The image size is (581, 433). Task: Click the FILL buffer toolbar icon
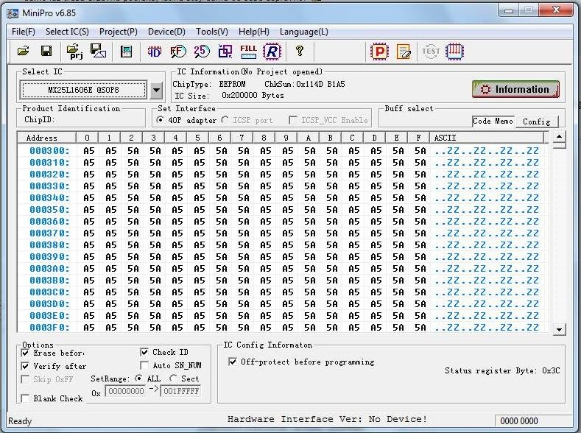248,51
